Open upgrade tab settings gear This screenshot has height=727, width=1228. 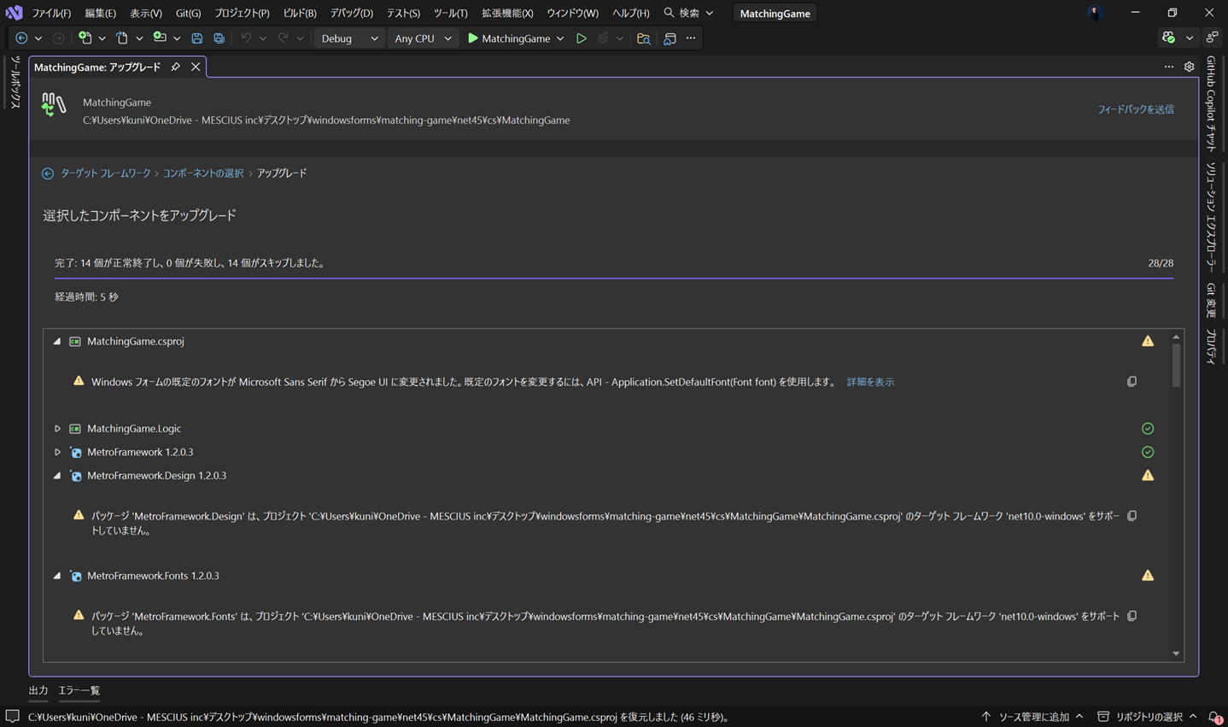1189,67
